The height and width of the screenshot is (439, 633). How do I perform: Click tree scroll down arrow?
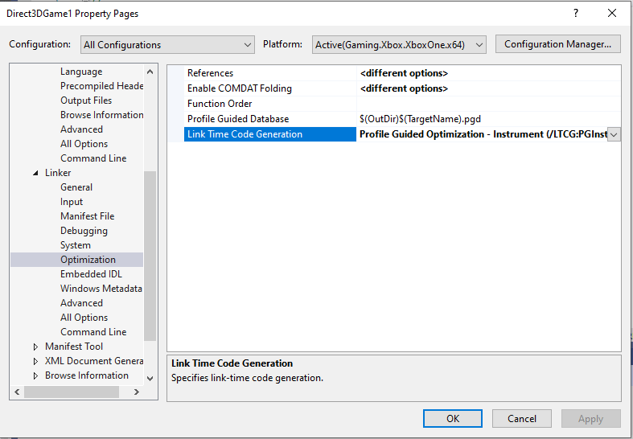point(150,379)
